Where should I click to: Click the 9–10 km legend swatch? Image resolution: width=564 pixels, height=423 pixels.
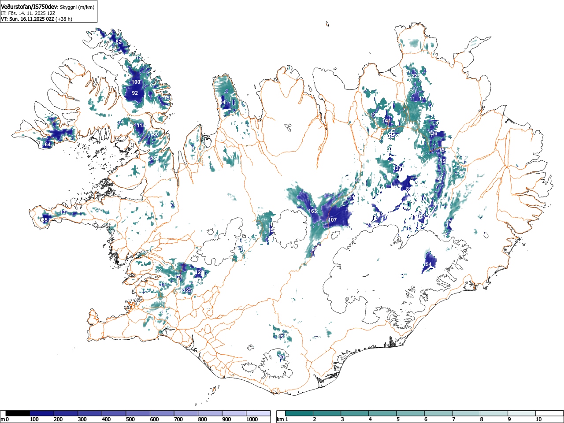click(x=522, y=413)
